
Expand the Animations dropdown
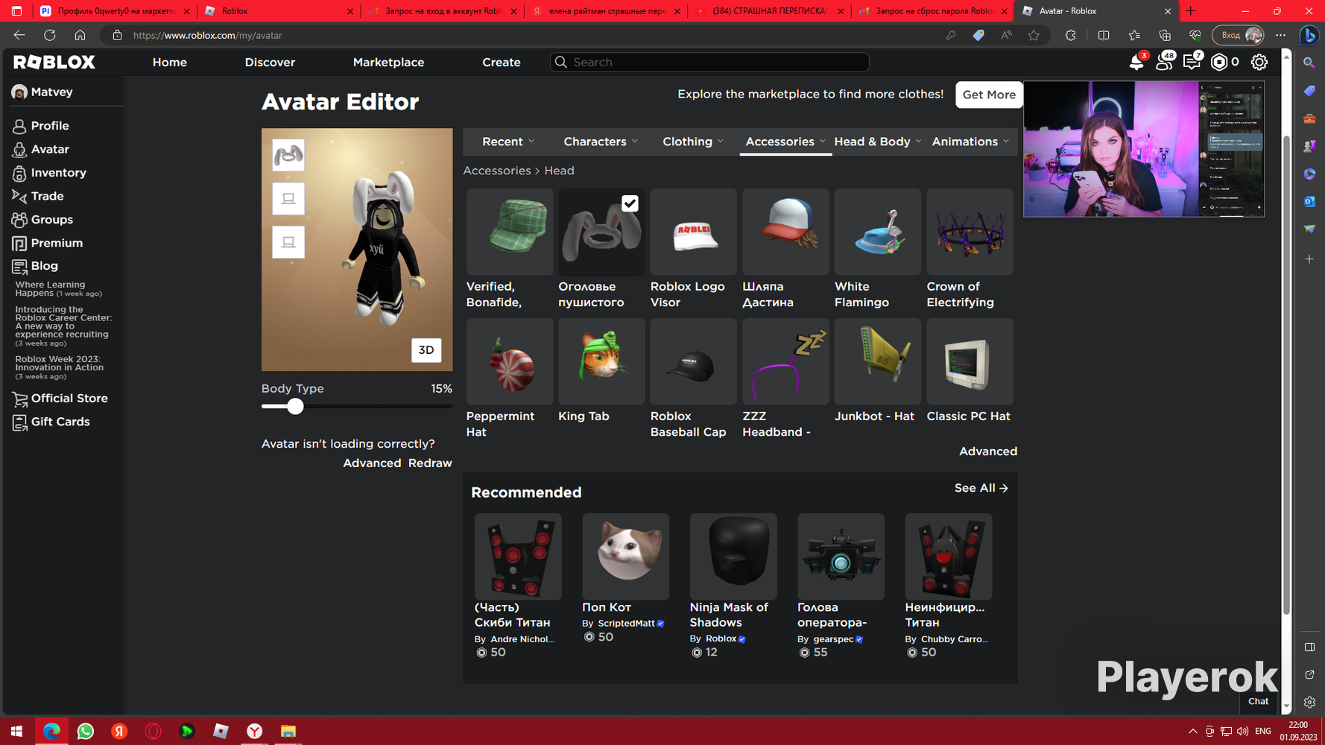pos(970,142)
